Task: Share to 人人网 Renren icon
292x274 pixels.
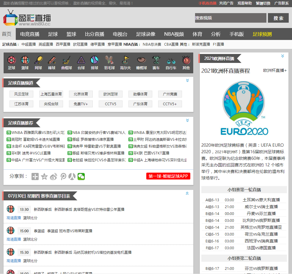Action: click(x=72, y=177)
